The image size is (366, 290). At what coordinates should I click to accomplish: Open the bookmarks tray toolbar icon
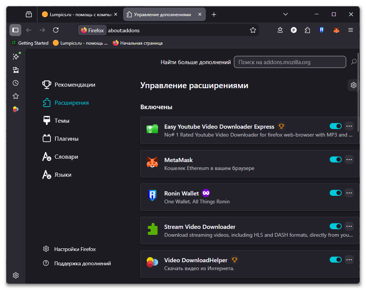(x=280, y=30)
